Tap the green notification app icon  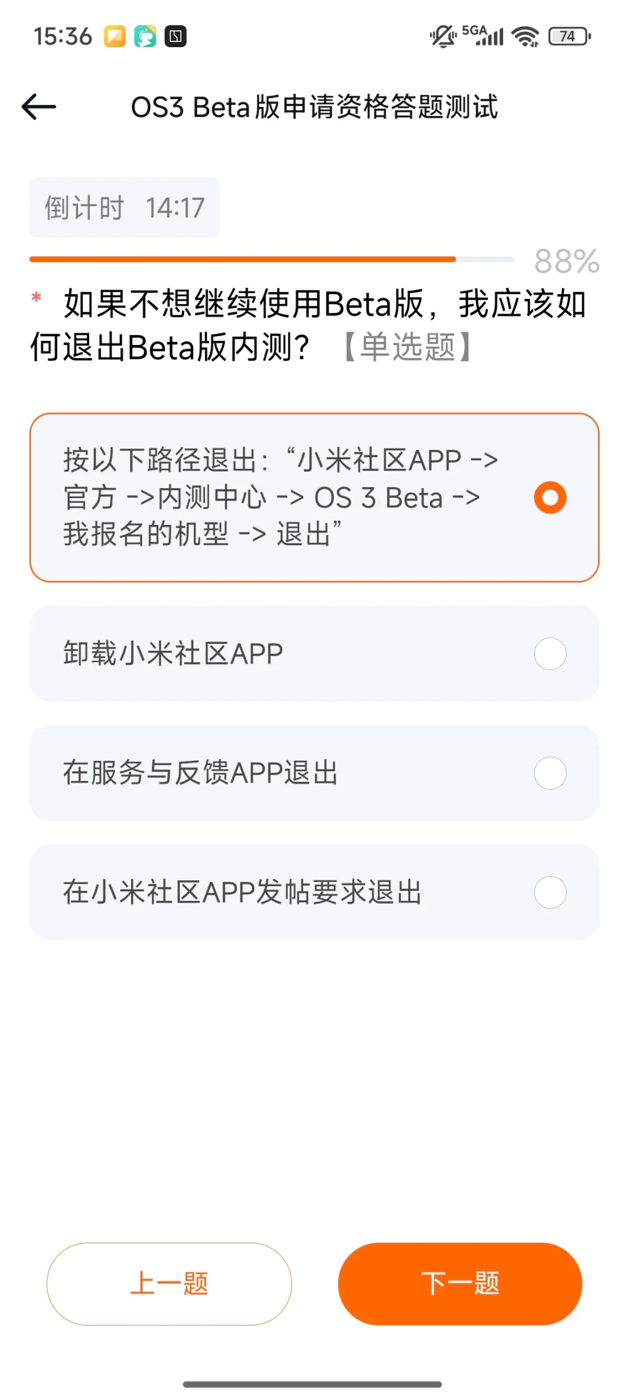pos(145,36)
